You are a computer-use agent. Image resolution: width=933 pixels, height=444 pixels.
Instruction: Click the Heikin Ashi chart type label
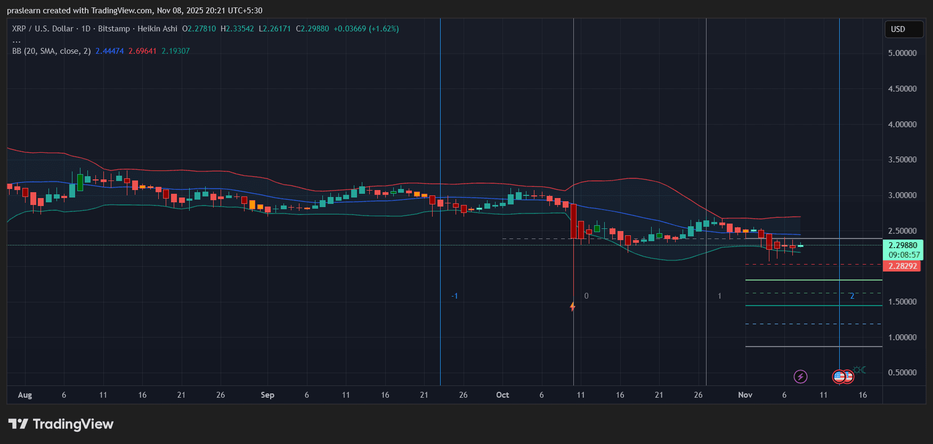157,29
